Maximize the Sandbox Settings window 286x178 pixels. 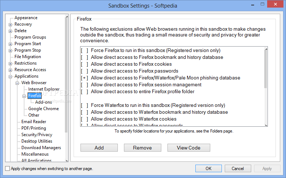pos(262,4)
